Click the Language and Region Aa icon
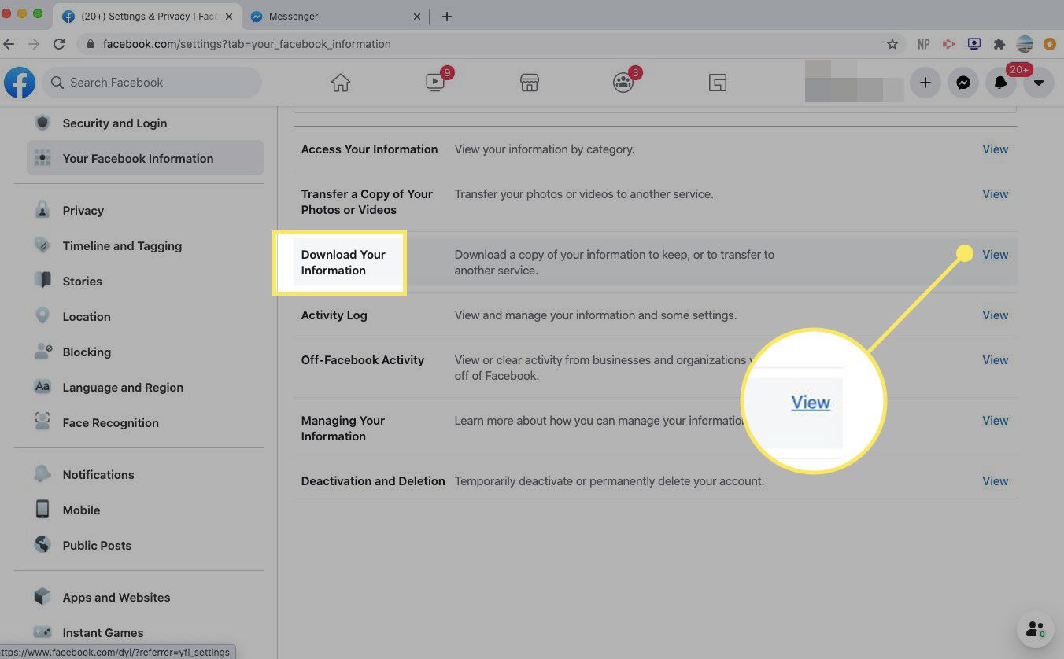 click(42, 387)
